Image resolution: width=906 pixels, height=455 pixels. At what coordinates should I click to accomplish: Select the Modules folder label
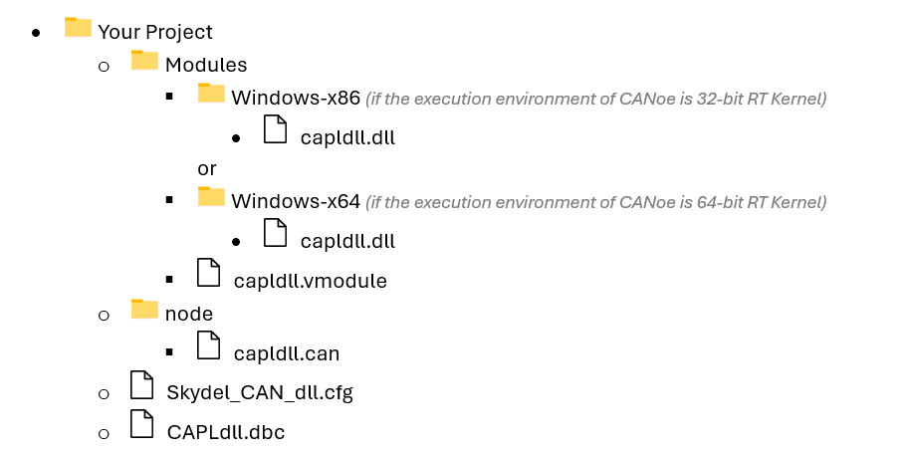pos(206,65)
